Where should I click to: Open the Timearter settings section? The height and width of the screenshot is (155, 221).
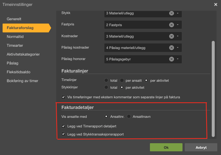coord(15,46)
